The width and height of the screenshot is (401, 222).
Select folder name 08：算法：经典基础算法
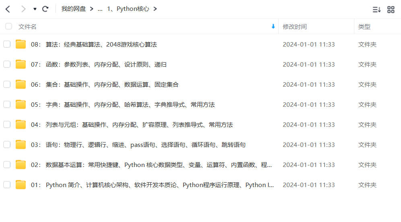94,45
